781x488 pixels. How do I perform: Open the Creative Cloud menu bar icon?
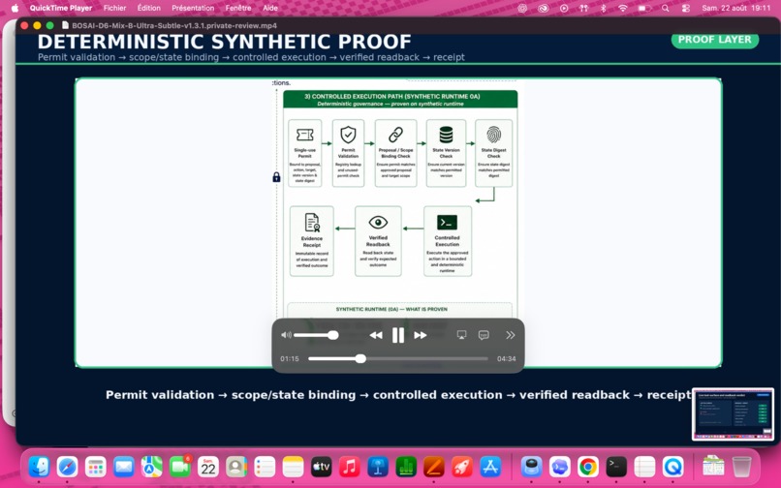click(544, 8)
